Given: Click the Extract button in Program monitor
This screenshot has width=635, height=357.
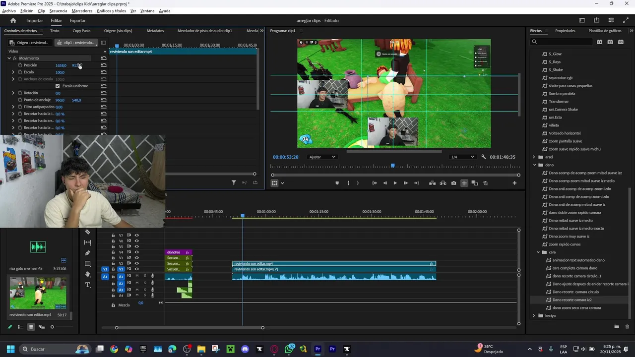Looking at the screenshot, I should tap(443, 183).
